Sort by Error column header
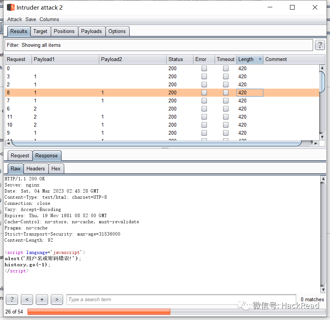 click(x=204, y=59)
